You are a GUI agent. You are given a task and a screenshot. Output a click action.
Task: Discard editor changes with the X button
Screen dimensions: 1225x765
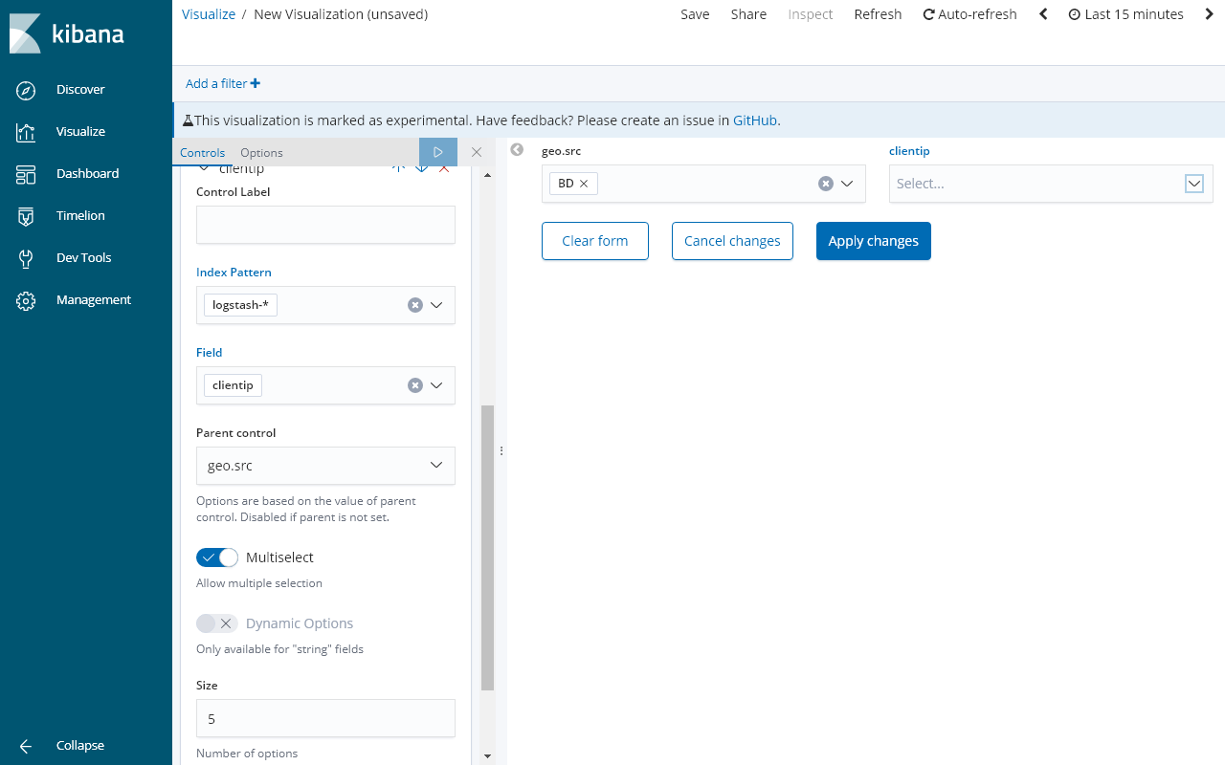point(477,152)
